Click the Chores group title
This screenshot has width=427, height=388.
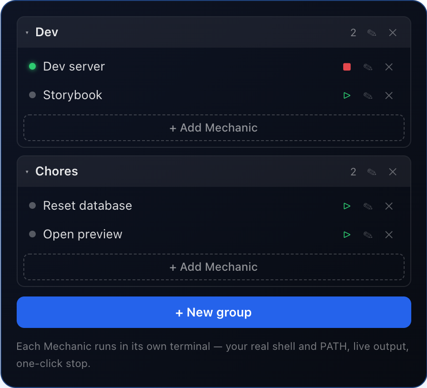tap(57, 172)
